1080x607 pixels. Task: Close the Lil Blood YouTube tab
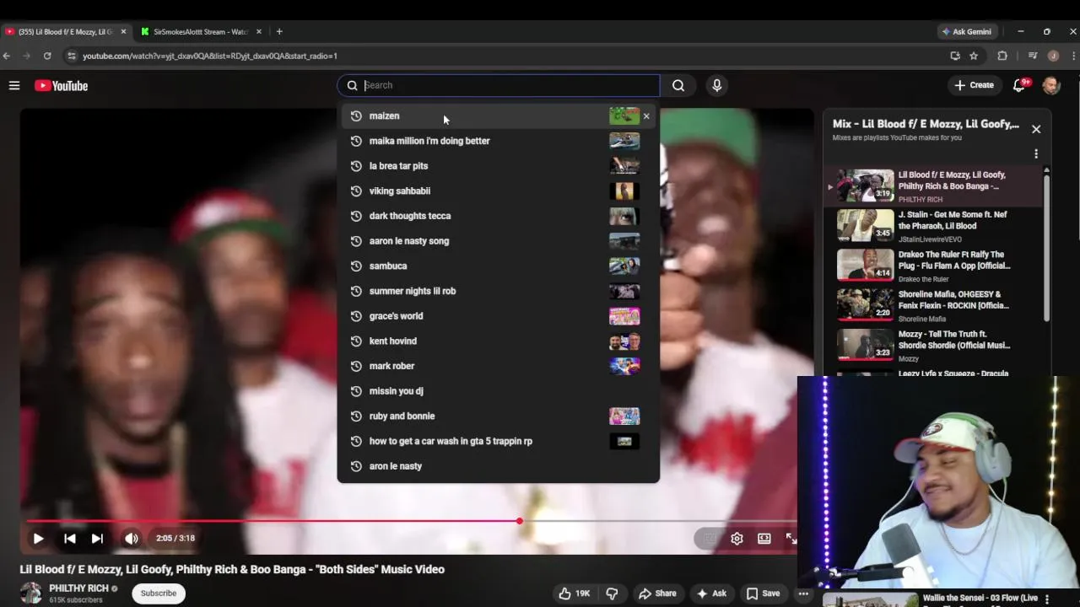pyautogui.click(x=123, y=32)
